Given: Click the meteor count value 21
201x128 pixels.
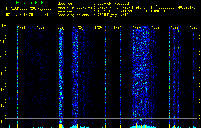Looking at the screenshot, I should point(46,15).
